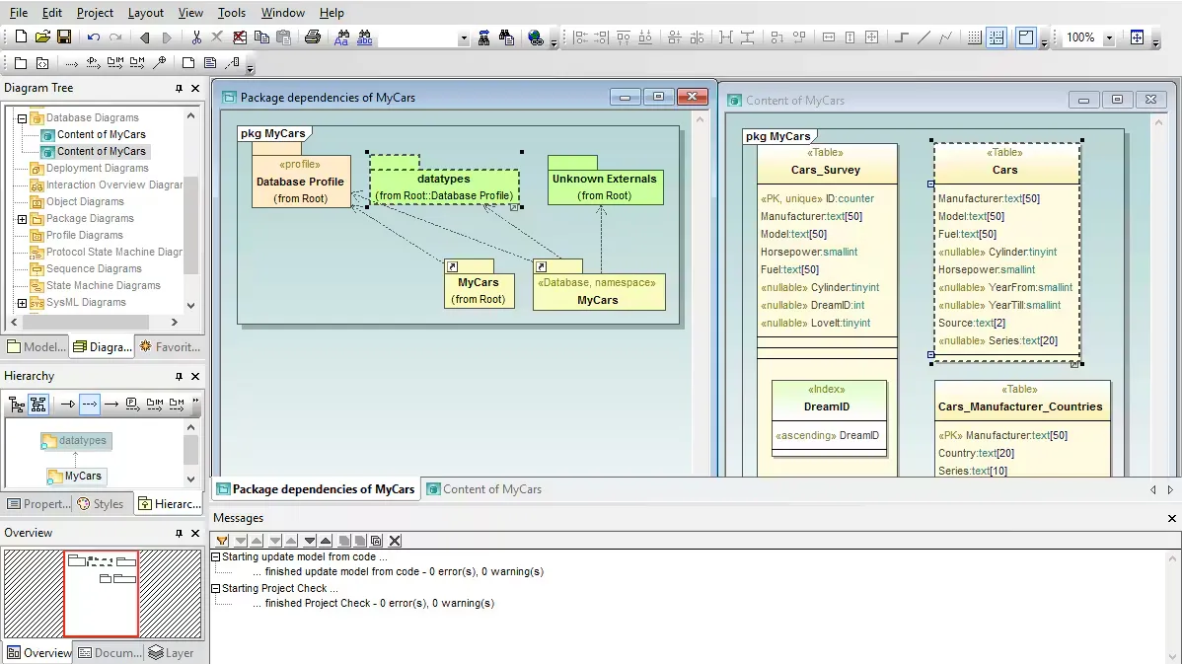Create a new project with New icon
Viewport: 1182px width, 664px height.
(21, 37)
